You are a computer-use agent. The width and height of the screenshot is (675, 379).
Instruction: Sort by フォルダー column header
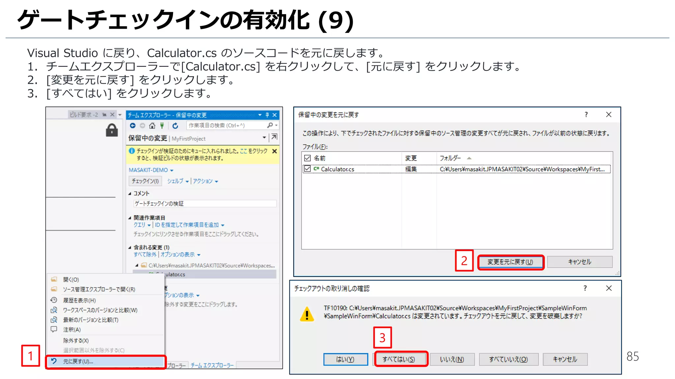point(524,158)
